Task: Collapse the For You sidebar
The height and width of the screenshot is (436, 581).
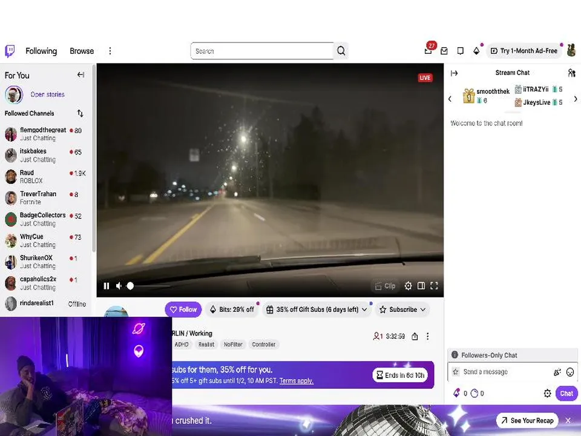Action: point(80,75)
